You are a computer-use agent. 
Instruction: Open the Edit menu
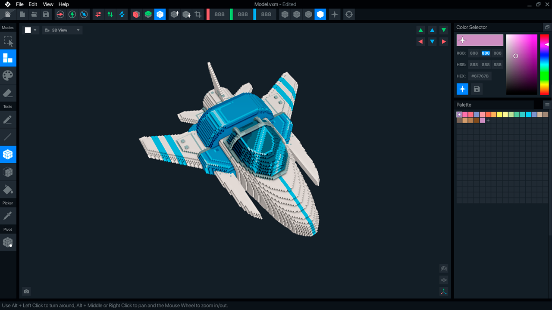coord(33,4)
